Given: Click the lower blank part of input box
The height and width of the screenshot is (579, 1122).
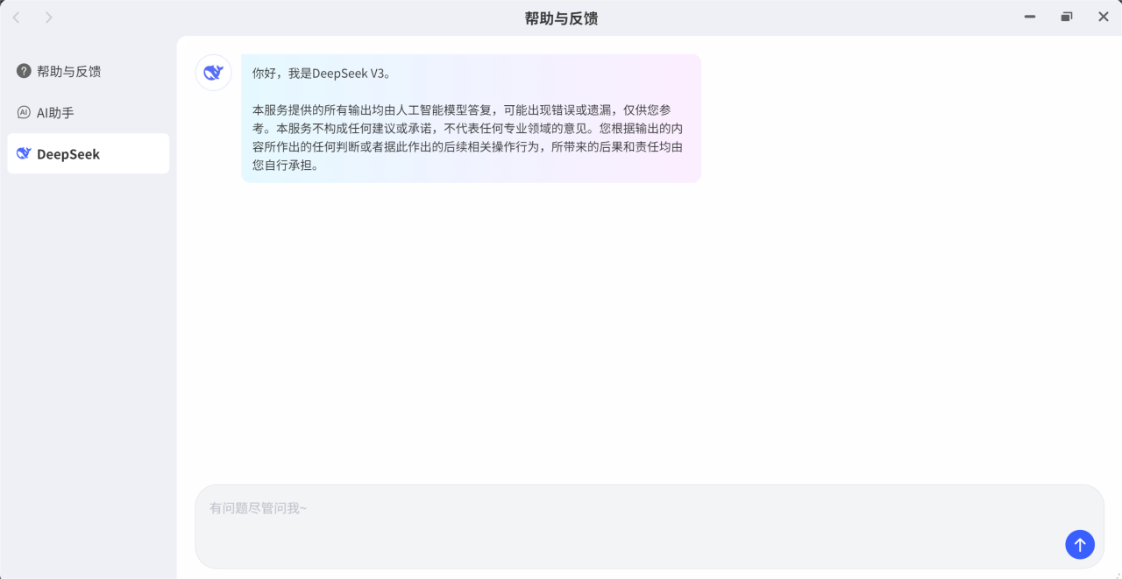Looking at the screenshot, I should (x=614, y=547).
